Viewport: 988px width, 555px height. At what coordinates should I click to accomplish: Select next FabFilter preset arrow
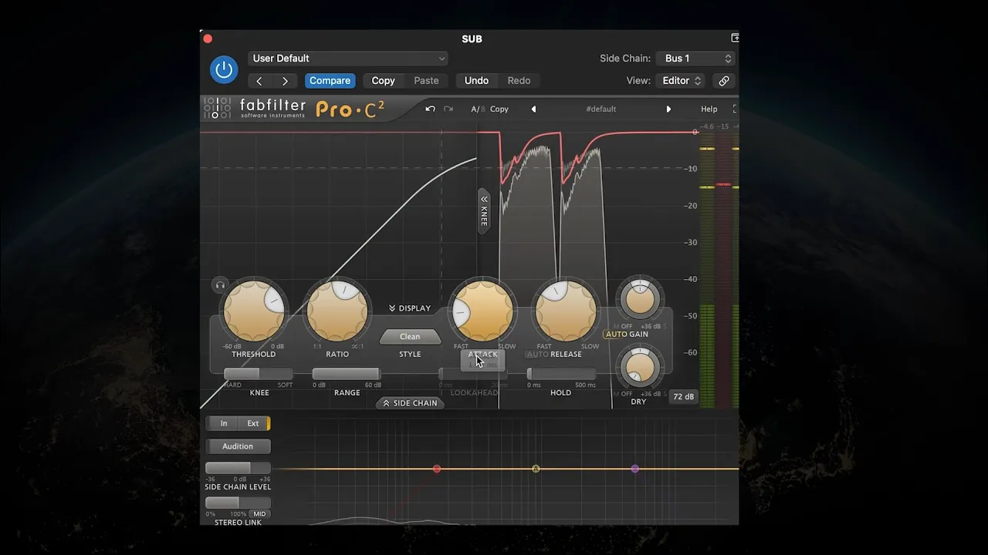pos(668,109)
